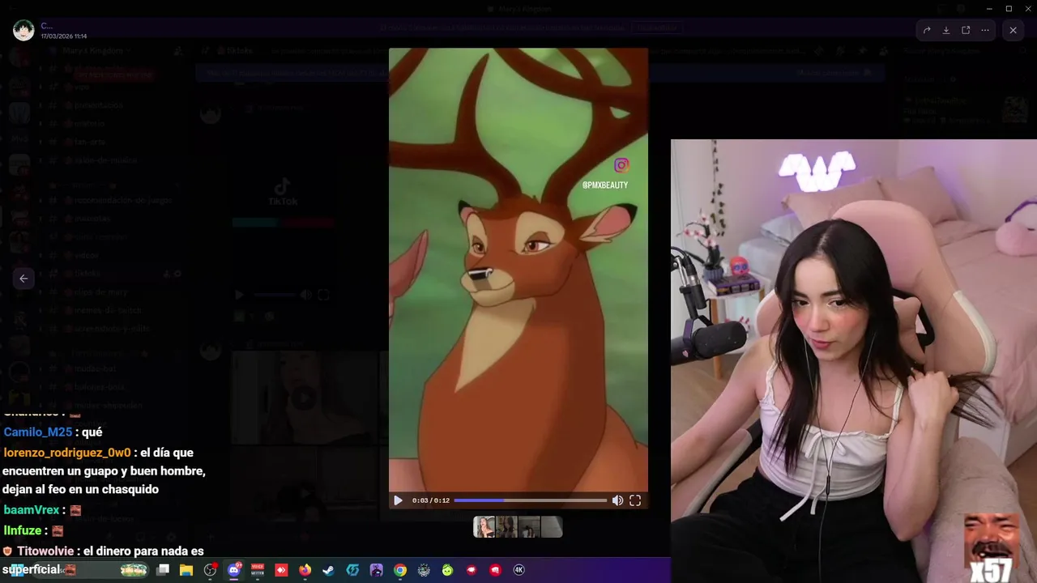Click chat username llnfuze
The image size is (1037, 583).
point(23,530)
